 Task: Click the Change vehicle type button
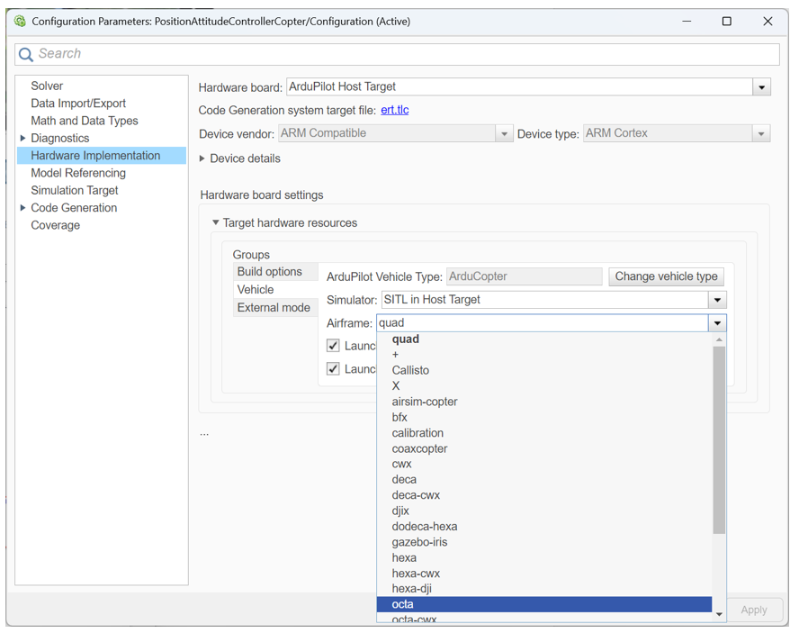pos(666,276)
